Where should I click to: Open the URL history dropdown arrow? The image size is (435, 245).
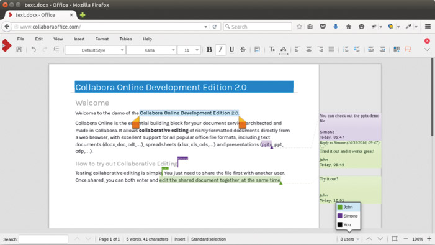[205, 27]
